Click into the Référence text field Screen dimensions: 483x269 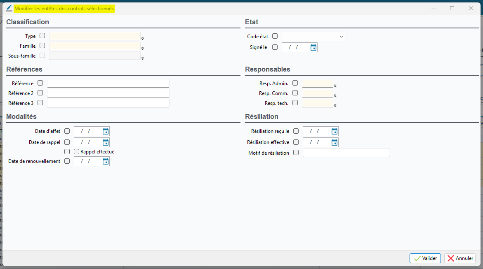point(108,83)
